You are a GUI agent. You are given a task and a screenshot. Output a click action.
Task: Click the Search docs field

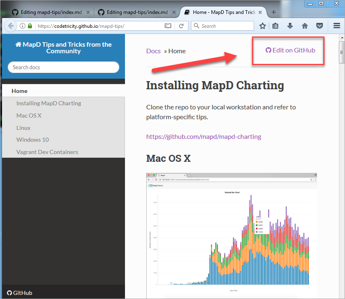[x=64, y=67]
